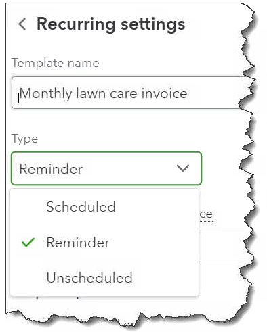
Task: Open the Type combo box showing Reminder
Action: point(106,168)
